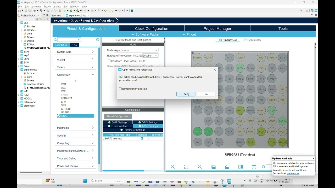The image size is (335, 188).
Task: Select experiment 3.ioc in Project Explorer
Action: pos(36,84)
